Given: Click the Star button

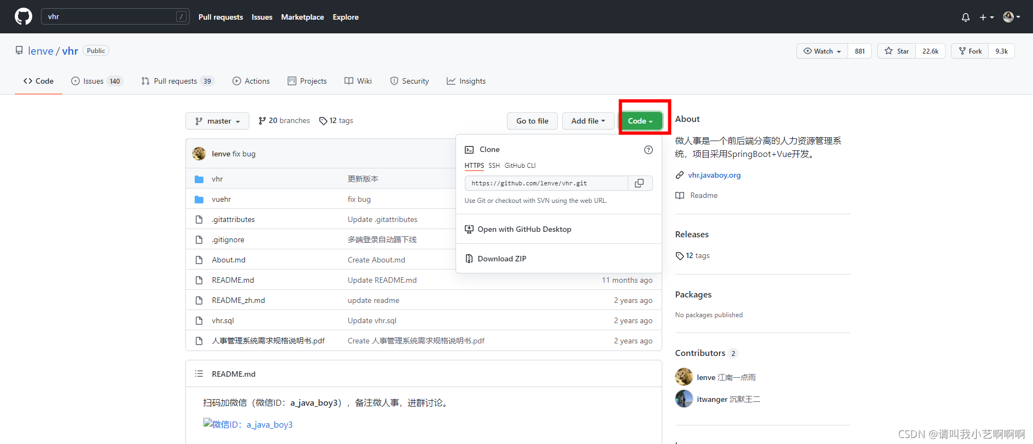Looking at the screenshot, I should tap(897, 51).
